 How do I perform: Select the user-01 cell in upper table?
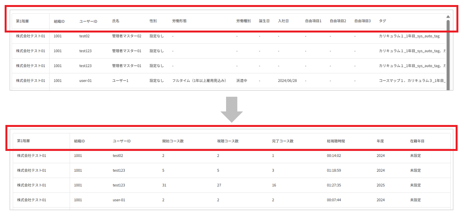coord(85,80)
